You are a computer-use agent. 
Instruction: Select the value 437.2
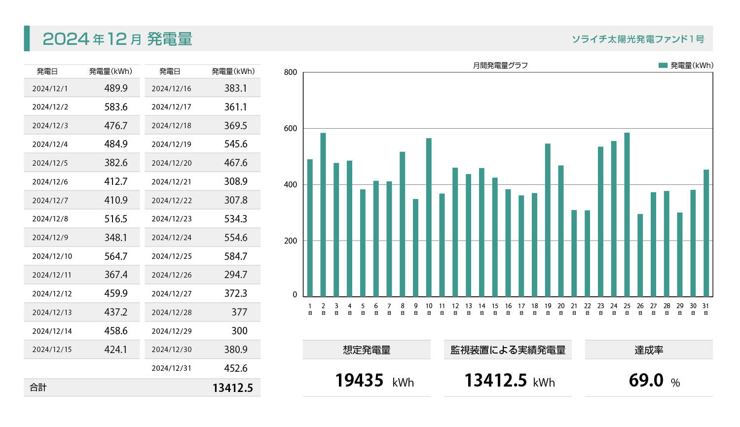[116, 312]
